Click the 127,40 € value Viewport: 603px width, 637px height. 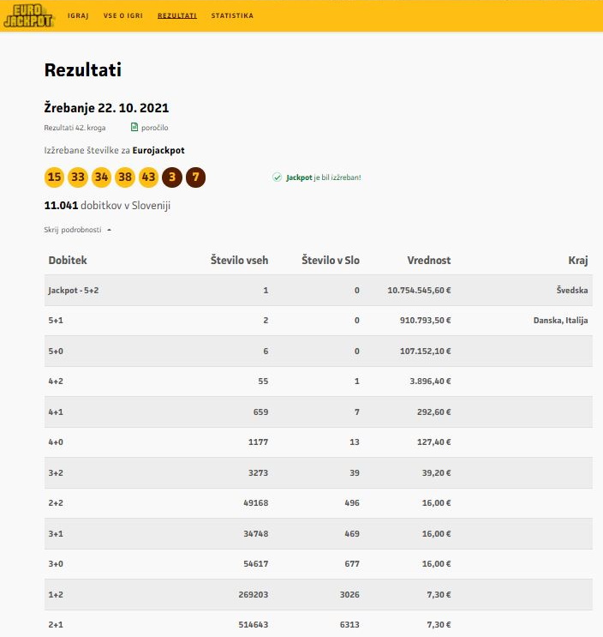433,442
